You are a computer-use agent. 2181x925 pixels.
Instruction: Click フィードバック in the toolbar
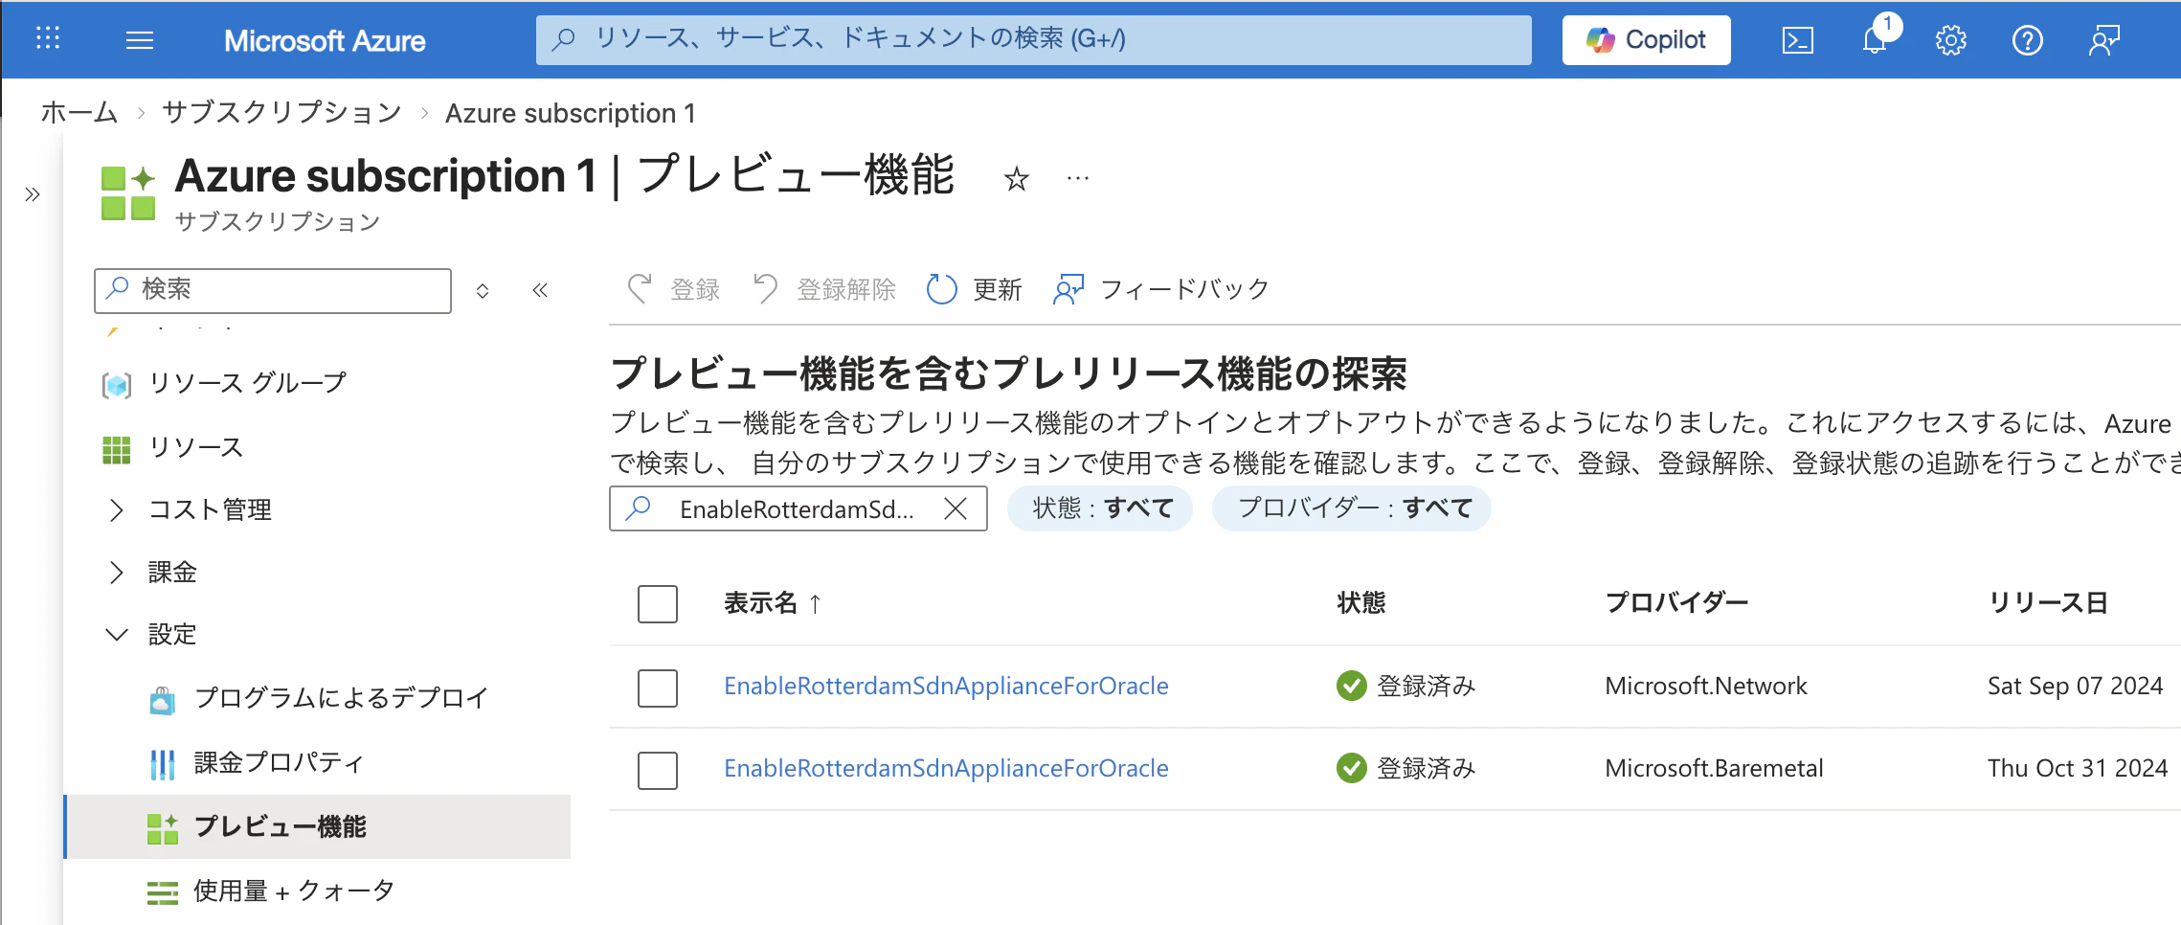(x=1161, y=289)
